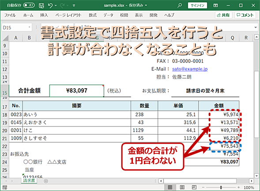The width and height of the screenshot is (260, 191).
Task: Switch to the 数式 ribbon tab
Action: 93,15
